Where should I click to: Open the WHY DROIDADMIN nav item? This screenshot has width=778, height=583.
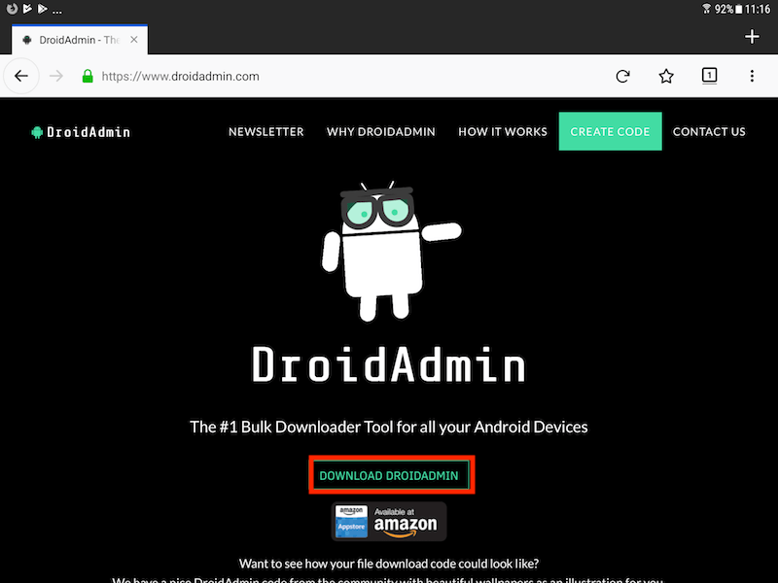(380, 132)
